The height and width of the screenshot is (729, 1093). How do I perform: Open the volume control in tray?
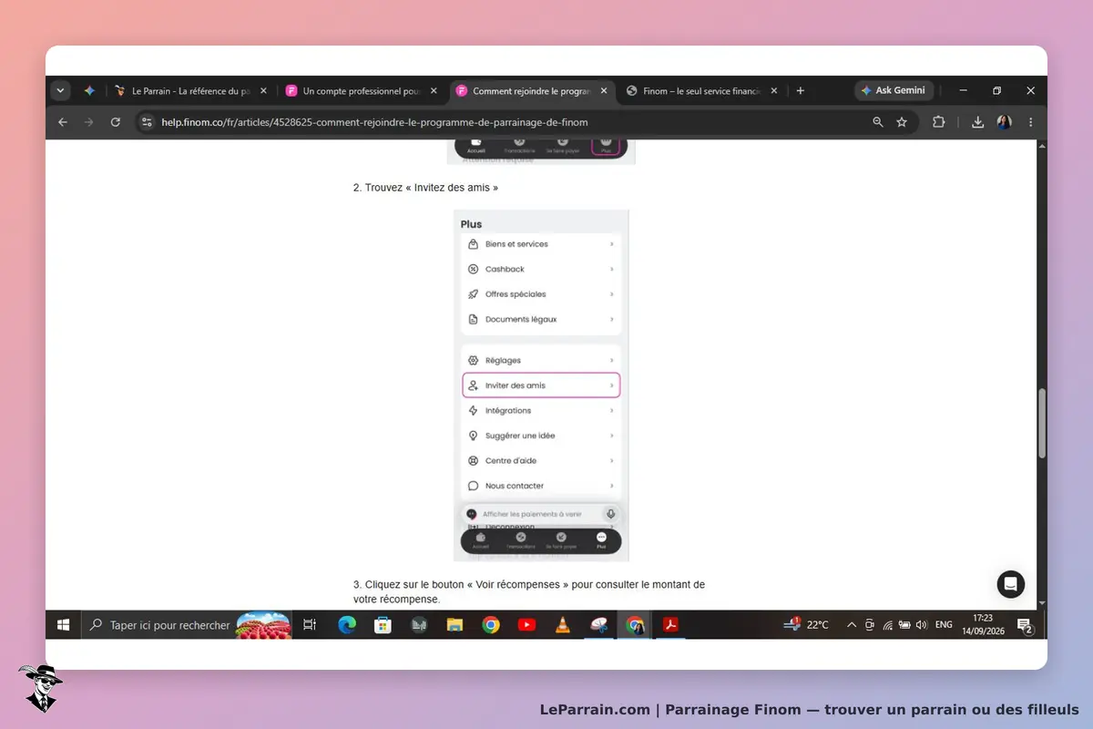[x=922, y=625]
